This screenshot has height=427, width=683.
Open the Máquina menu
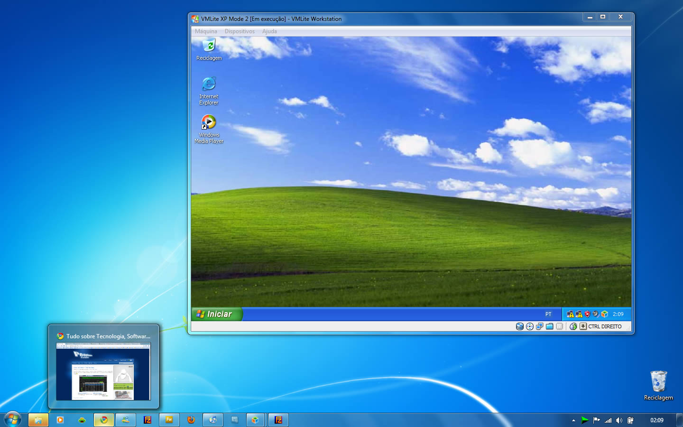point(206,31)
